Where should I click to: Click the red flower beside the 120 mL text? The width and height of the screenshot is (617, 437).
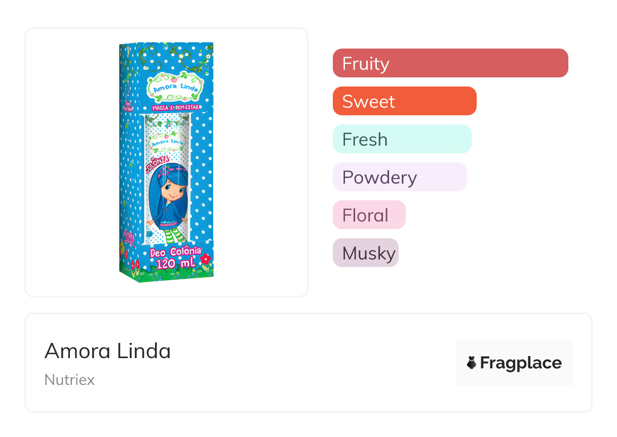[206, 259]
